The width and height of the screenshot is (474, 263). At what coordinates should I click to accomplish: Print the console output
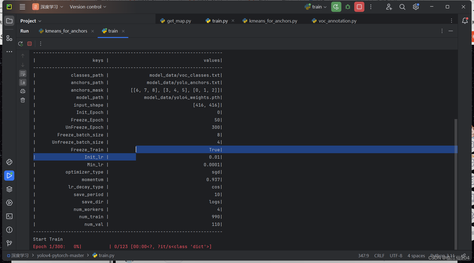tap(23, 91)
